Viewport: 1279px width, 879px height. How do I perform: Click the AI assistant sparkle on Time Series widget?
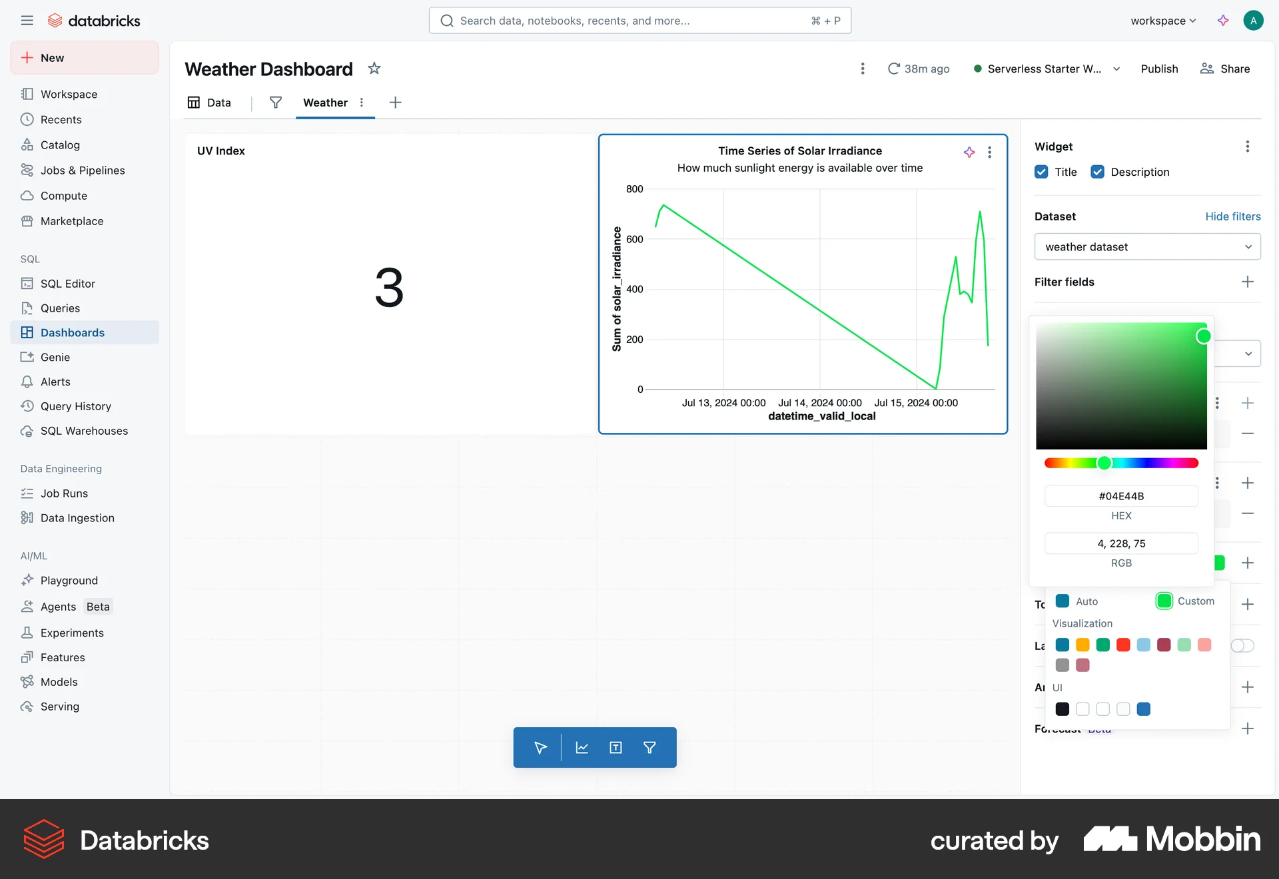click(969, 152)
